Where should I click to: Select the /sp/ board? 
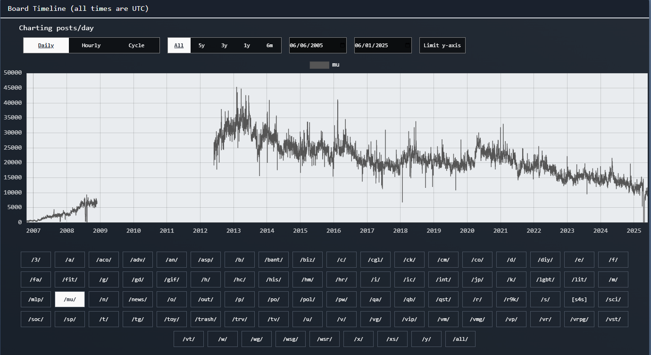pos(70,319)
